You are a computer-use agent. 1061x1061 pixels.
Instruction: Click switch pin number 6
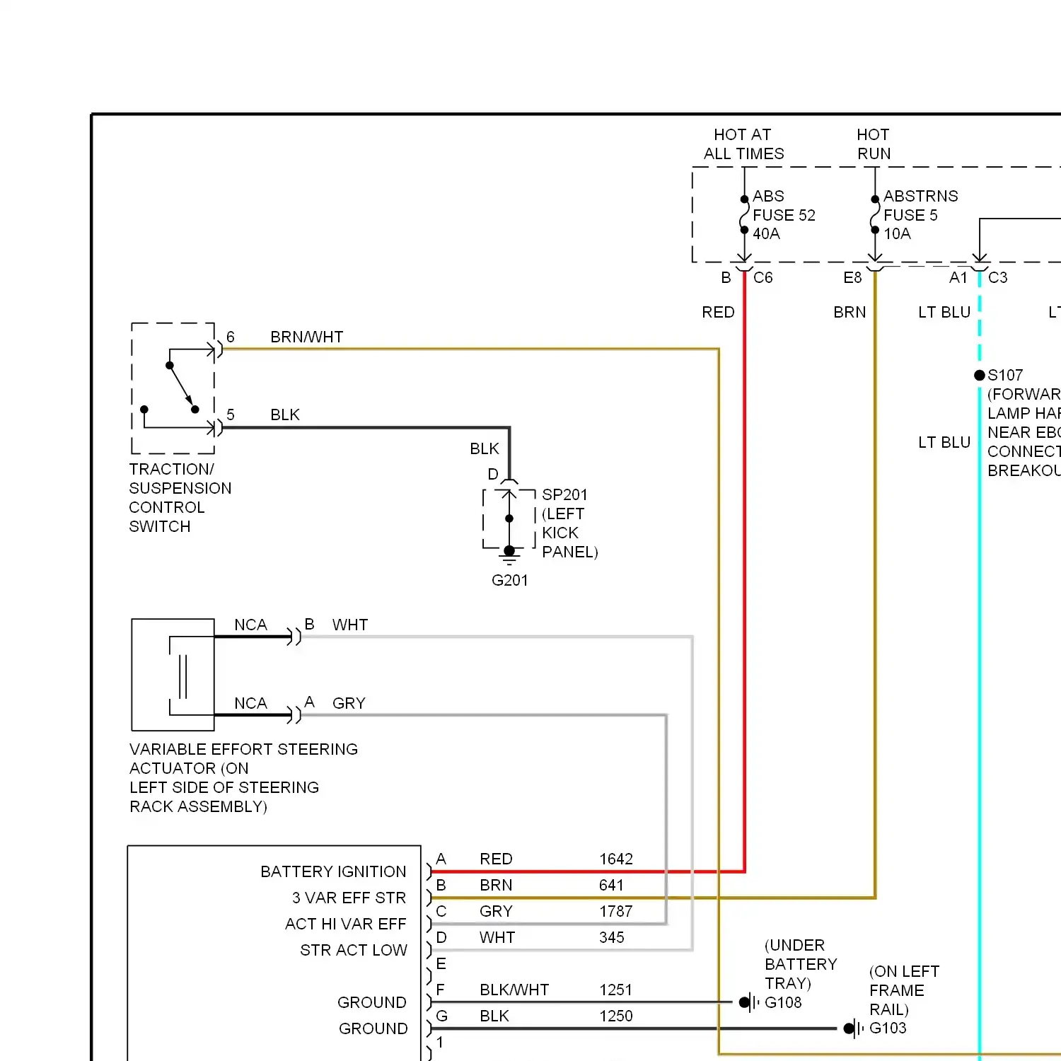point(231,337)
